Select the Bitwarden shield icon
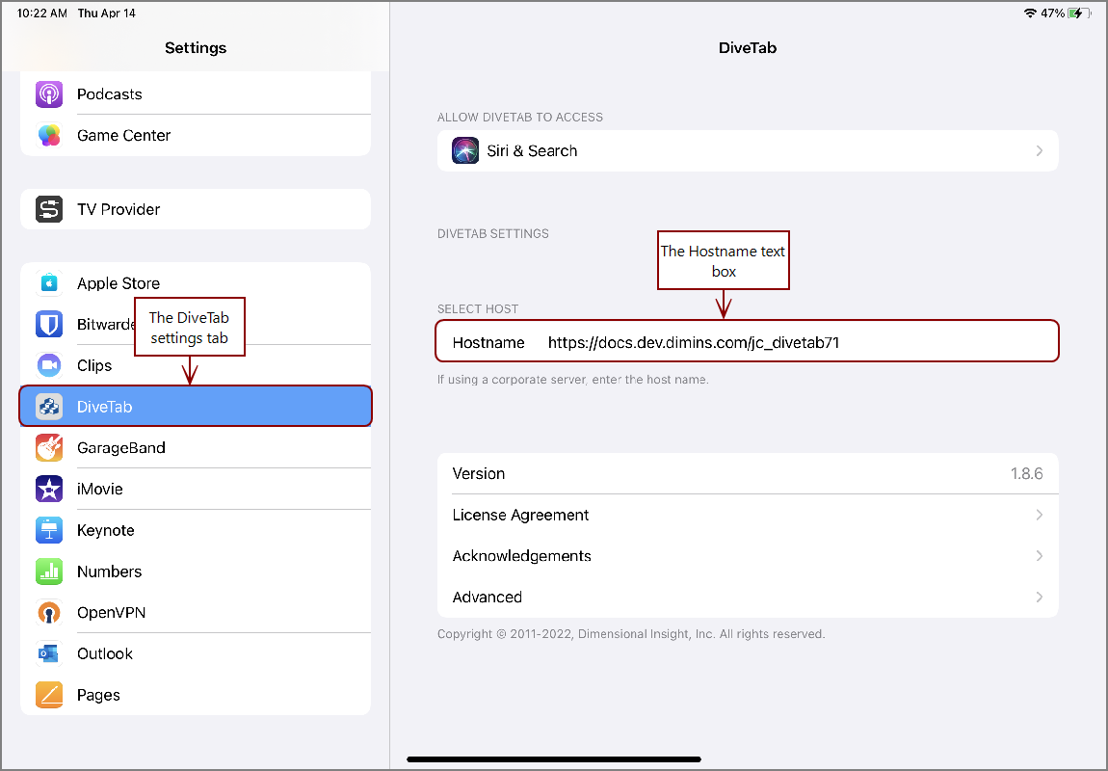The image size is (1108, 771). point(49,324)
